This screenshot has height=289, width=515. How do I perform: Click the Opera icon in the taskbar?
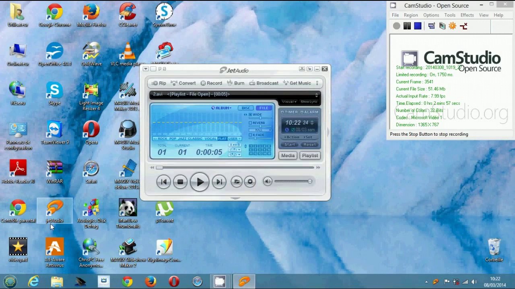click(174, 281)
